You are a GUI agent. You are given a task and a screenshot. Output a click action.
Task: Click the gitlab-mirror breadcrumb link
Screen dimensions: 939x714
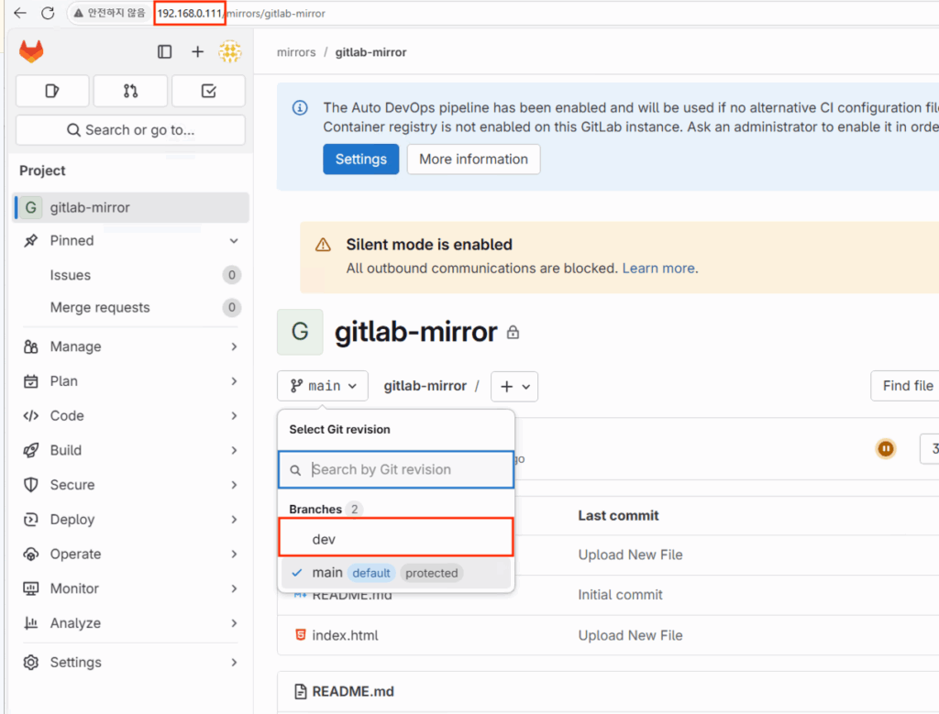370,52
